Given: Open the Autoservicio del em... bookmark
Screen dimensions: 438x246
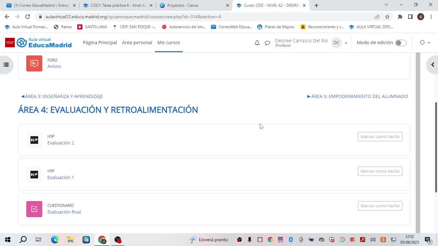Looking at the screenshot, I should tap(183, 27).
